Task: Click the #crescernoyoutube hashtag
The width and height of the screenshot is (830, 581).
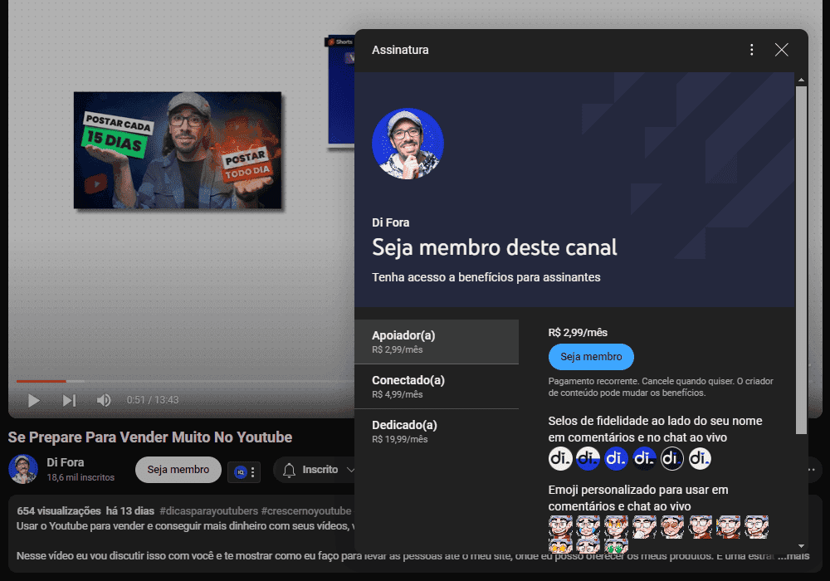Action: tap(306, 511)
